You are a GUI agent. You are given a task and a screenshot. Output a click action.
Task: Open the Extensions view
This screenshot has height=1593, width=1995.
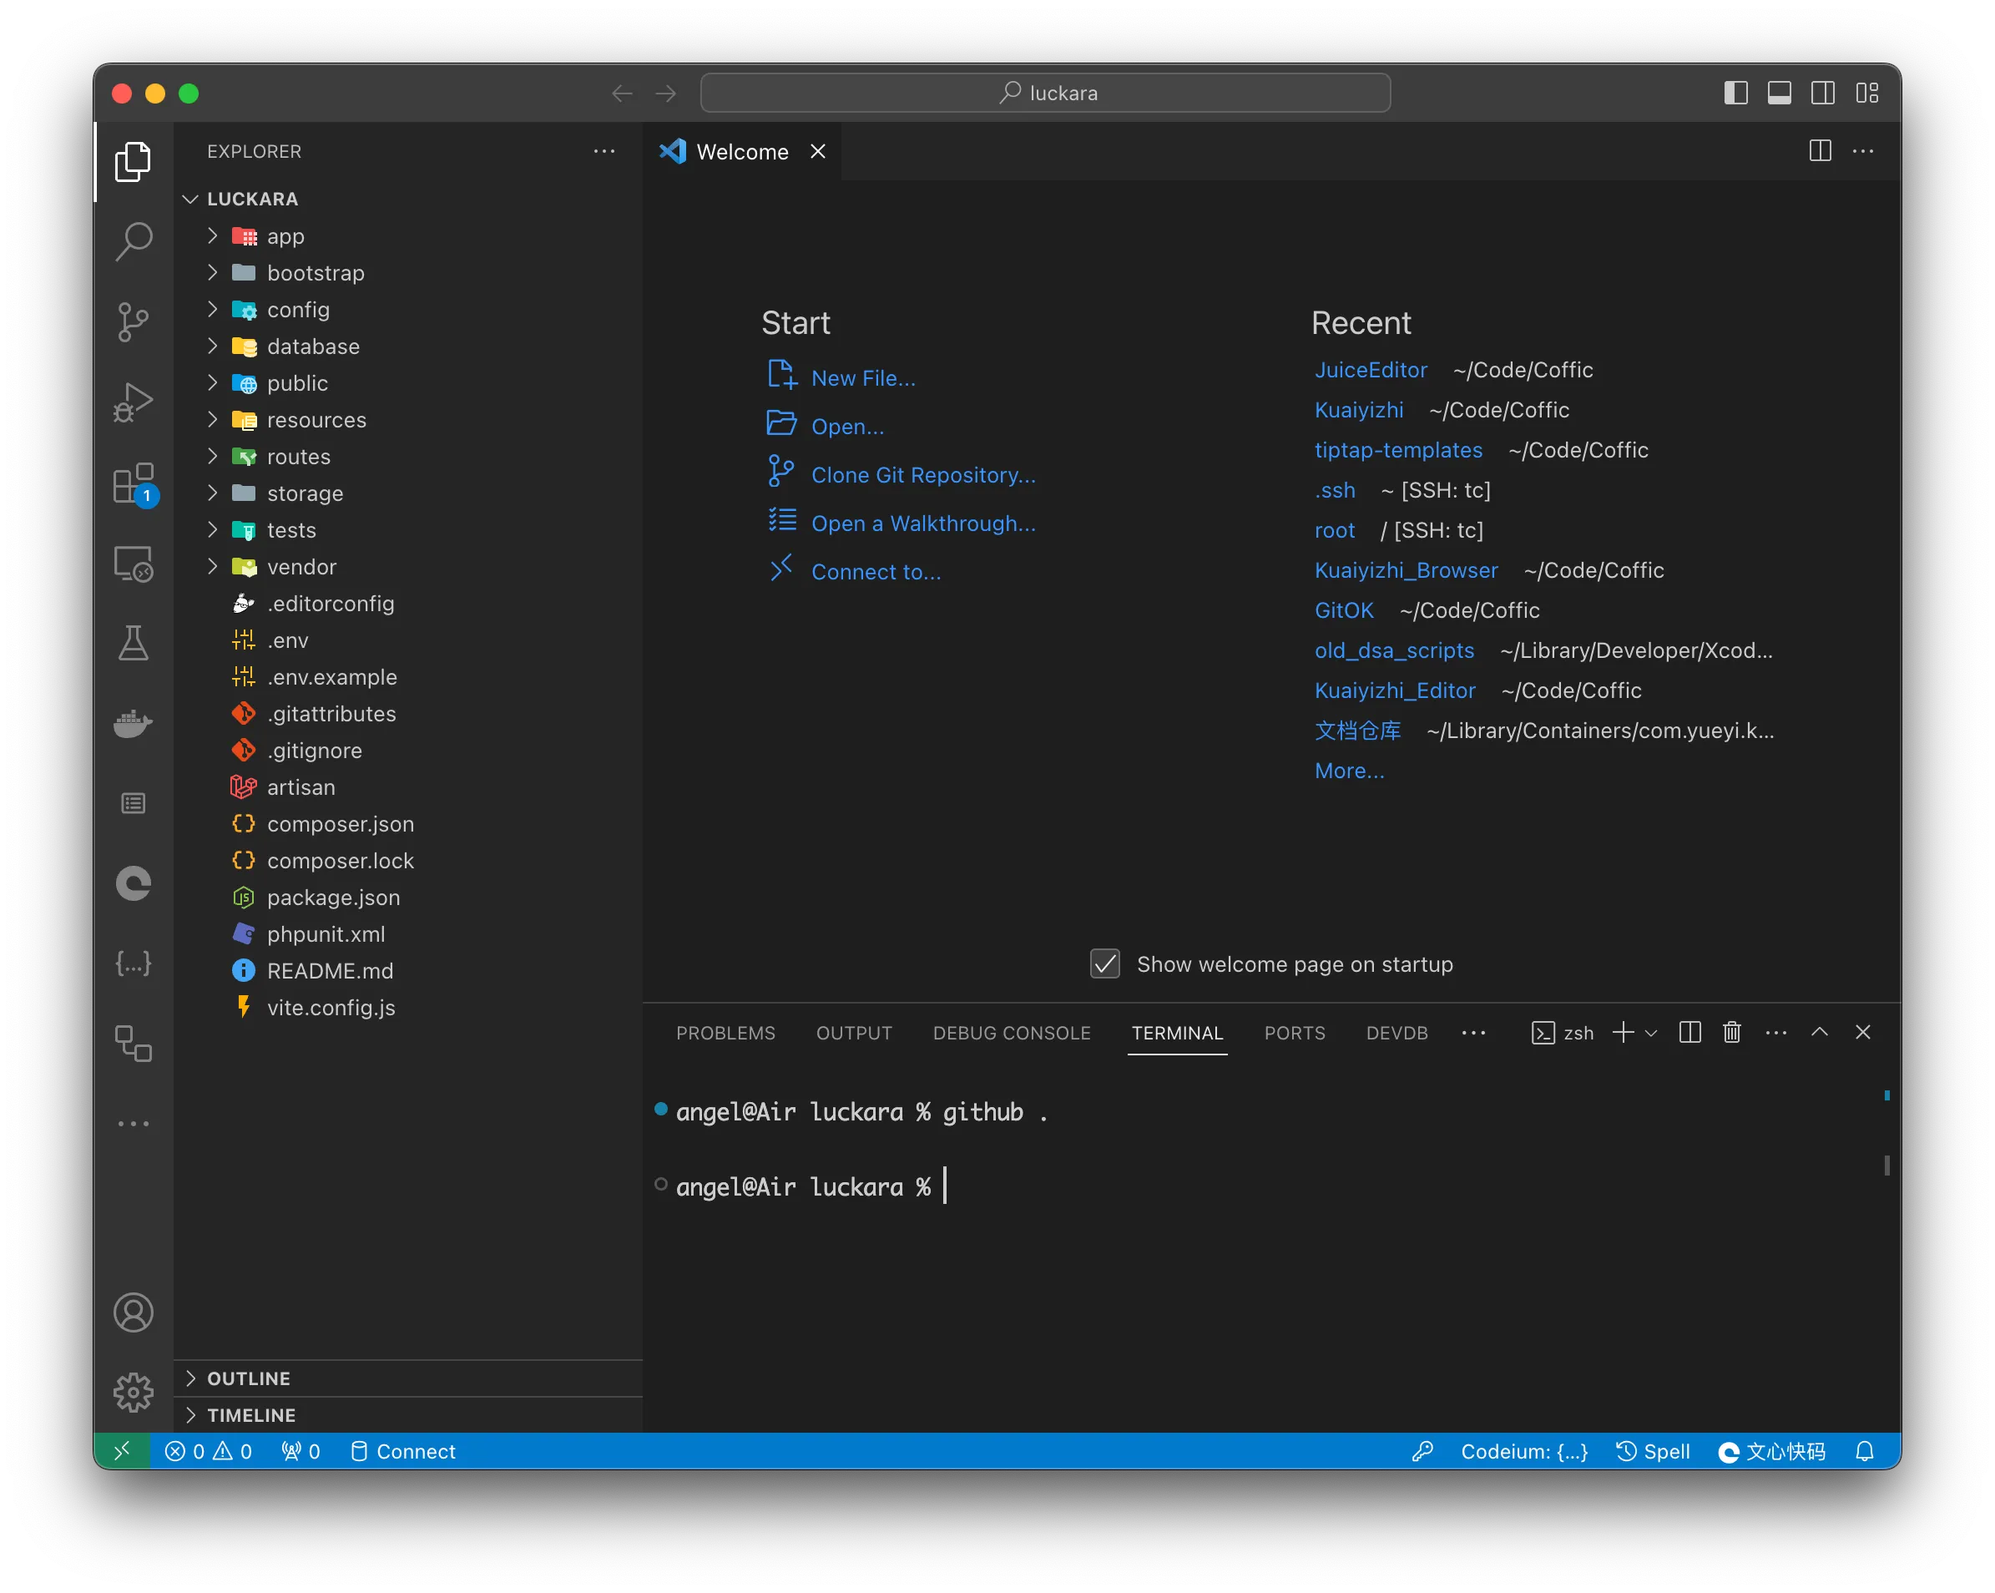pos(134,483)
